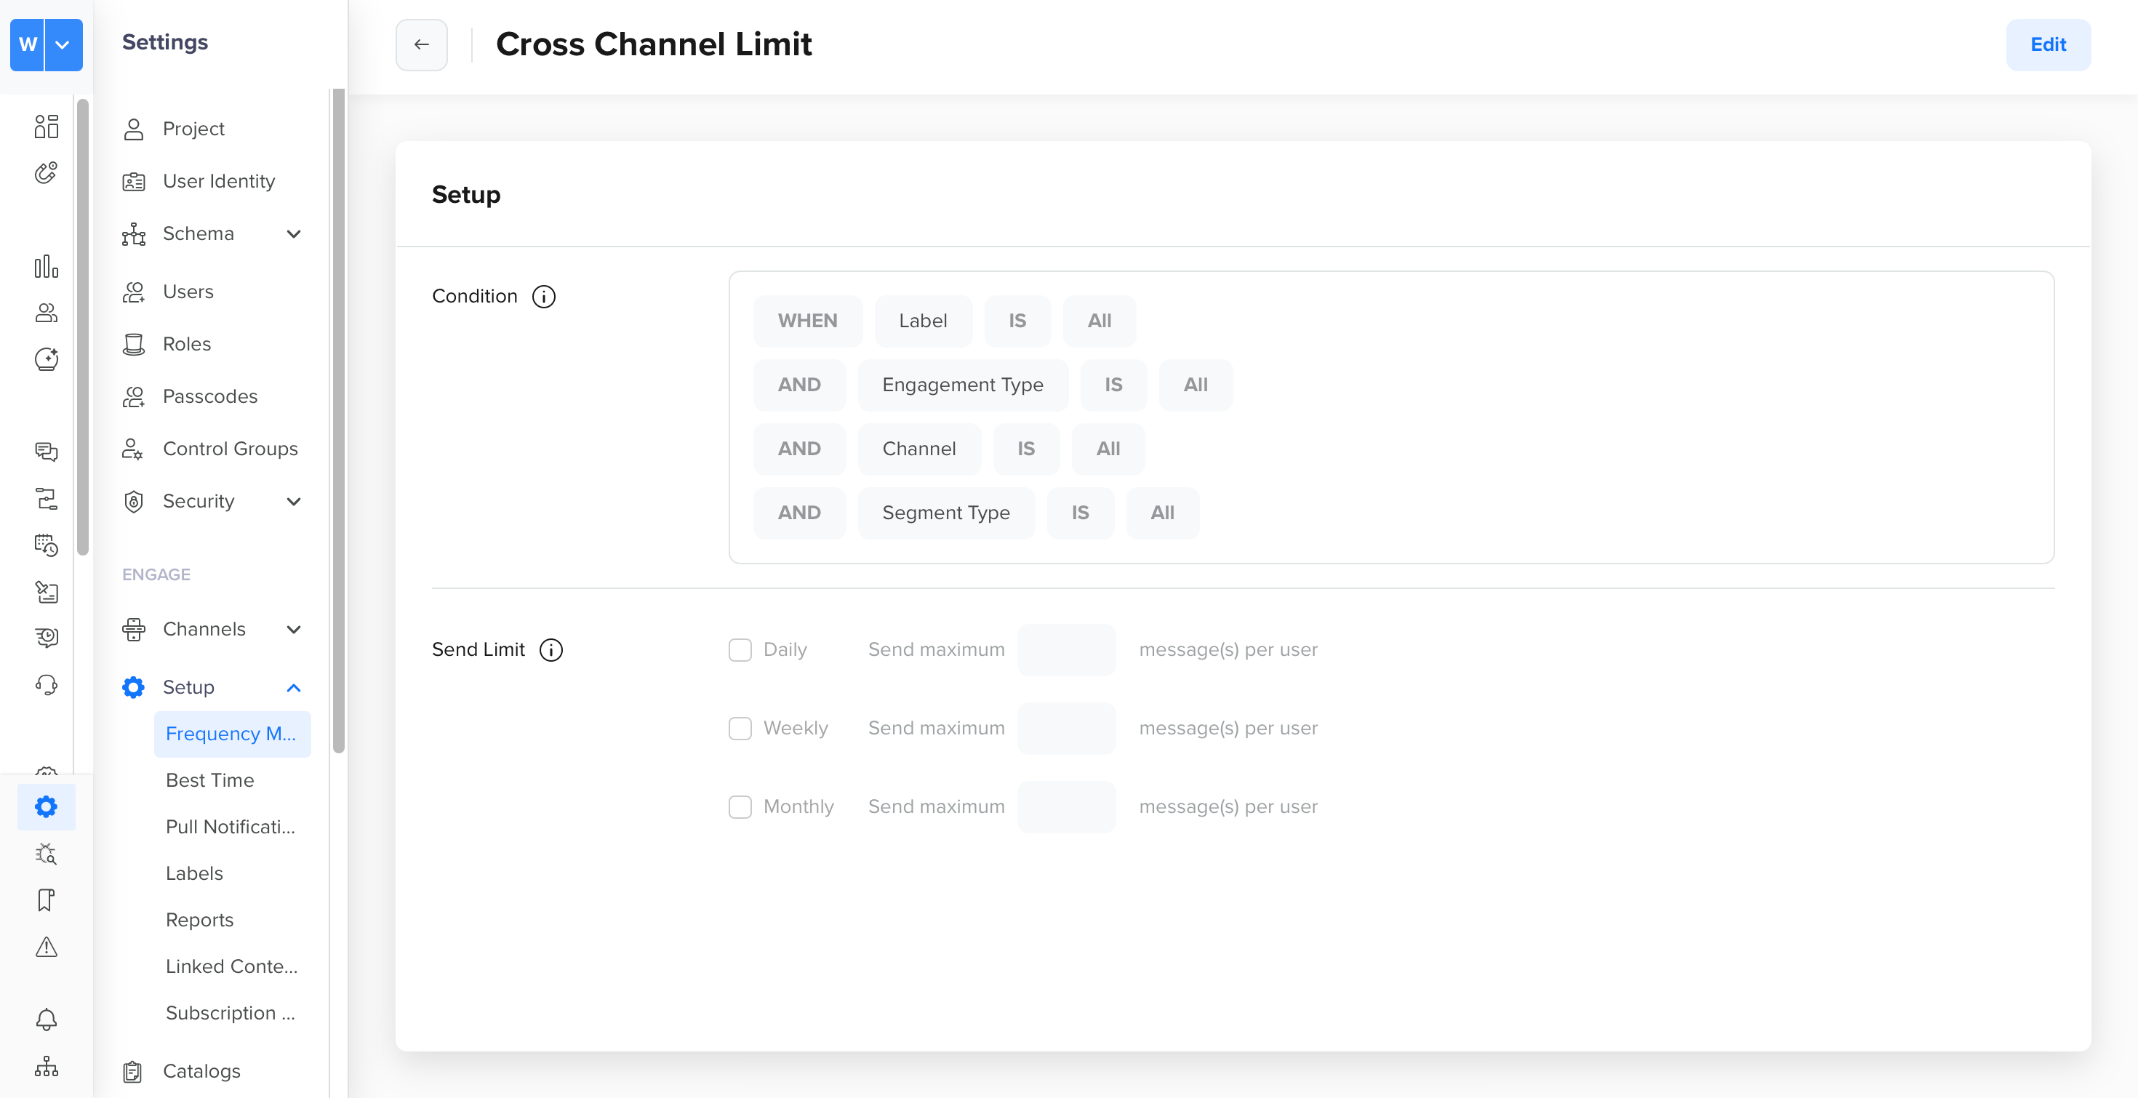This screenshot has width=2138, height=1098.
Task: Open the Segment Type value All
Action: point(1162,512)
